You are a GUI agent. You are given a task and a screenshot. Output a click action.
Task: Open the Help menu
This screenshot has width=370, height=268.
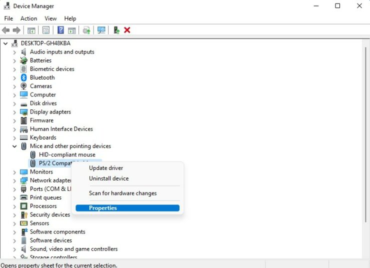pyautogui.click(x=70, y=18)
